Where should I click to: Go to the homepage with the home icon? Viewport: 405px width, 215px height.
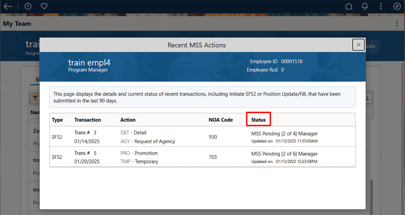pos(349,6)
